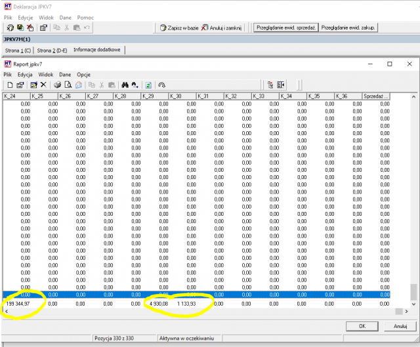Click the Anuluj i zamknij button
This screenshot has height=347, width=420.
(x=221, y=28)
